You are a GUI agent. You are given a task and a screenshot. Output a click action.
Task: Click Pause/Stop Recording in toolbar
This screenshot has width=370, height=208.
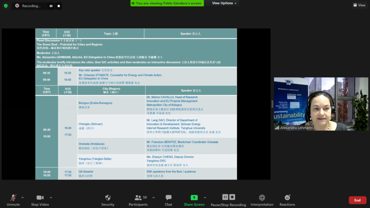(228, 199)
